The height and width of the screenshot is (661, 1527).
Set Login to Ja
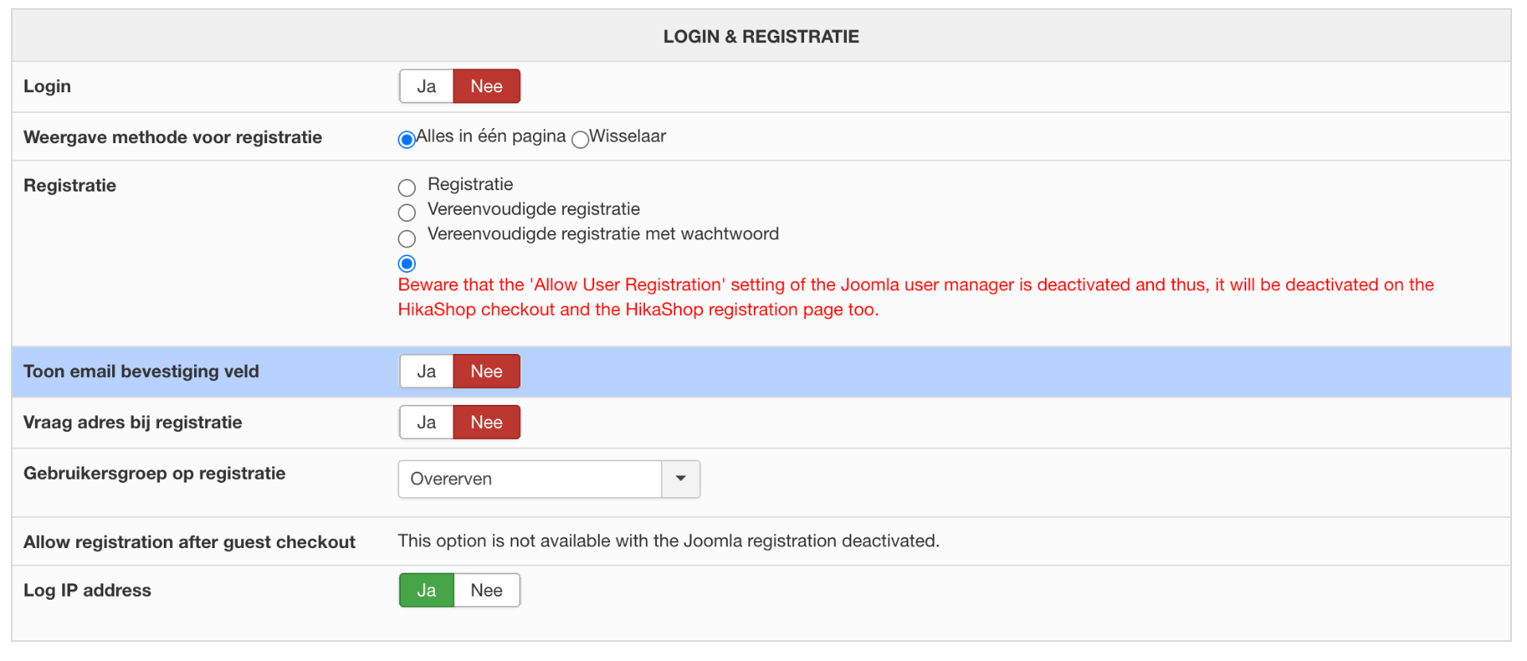[426, 87]
